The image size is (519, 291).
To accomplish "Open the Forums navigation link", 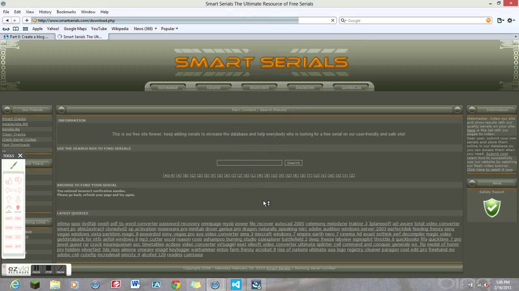I will [214, 87].
